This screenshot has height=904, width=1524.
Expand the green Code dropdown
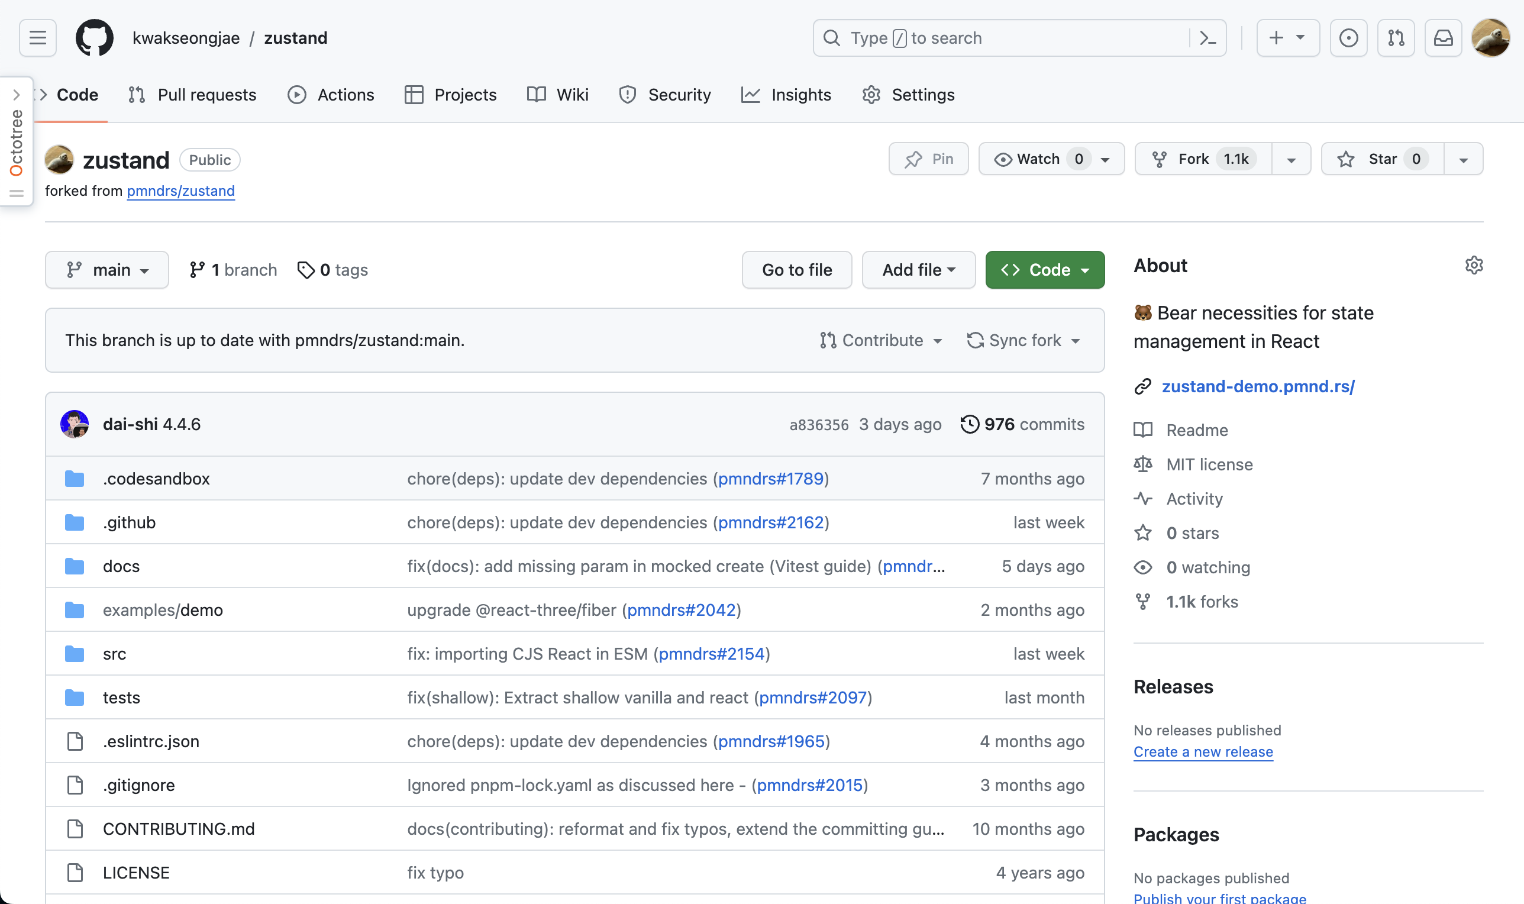(1045, 270)
